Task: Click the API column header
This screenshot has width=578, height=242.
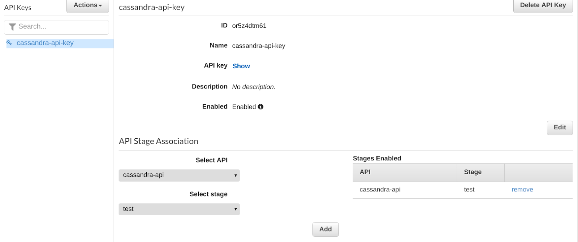Action: coord(365,172)
